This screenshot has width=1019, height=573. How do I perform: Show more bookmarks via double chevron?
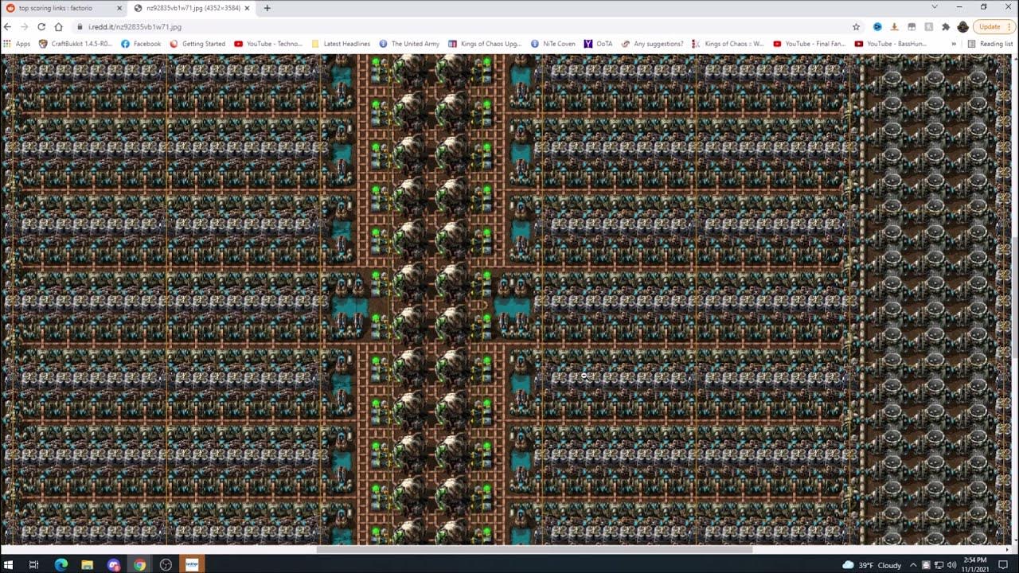[954, 44]
